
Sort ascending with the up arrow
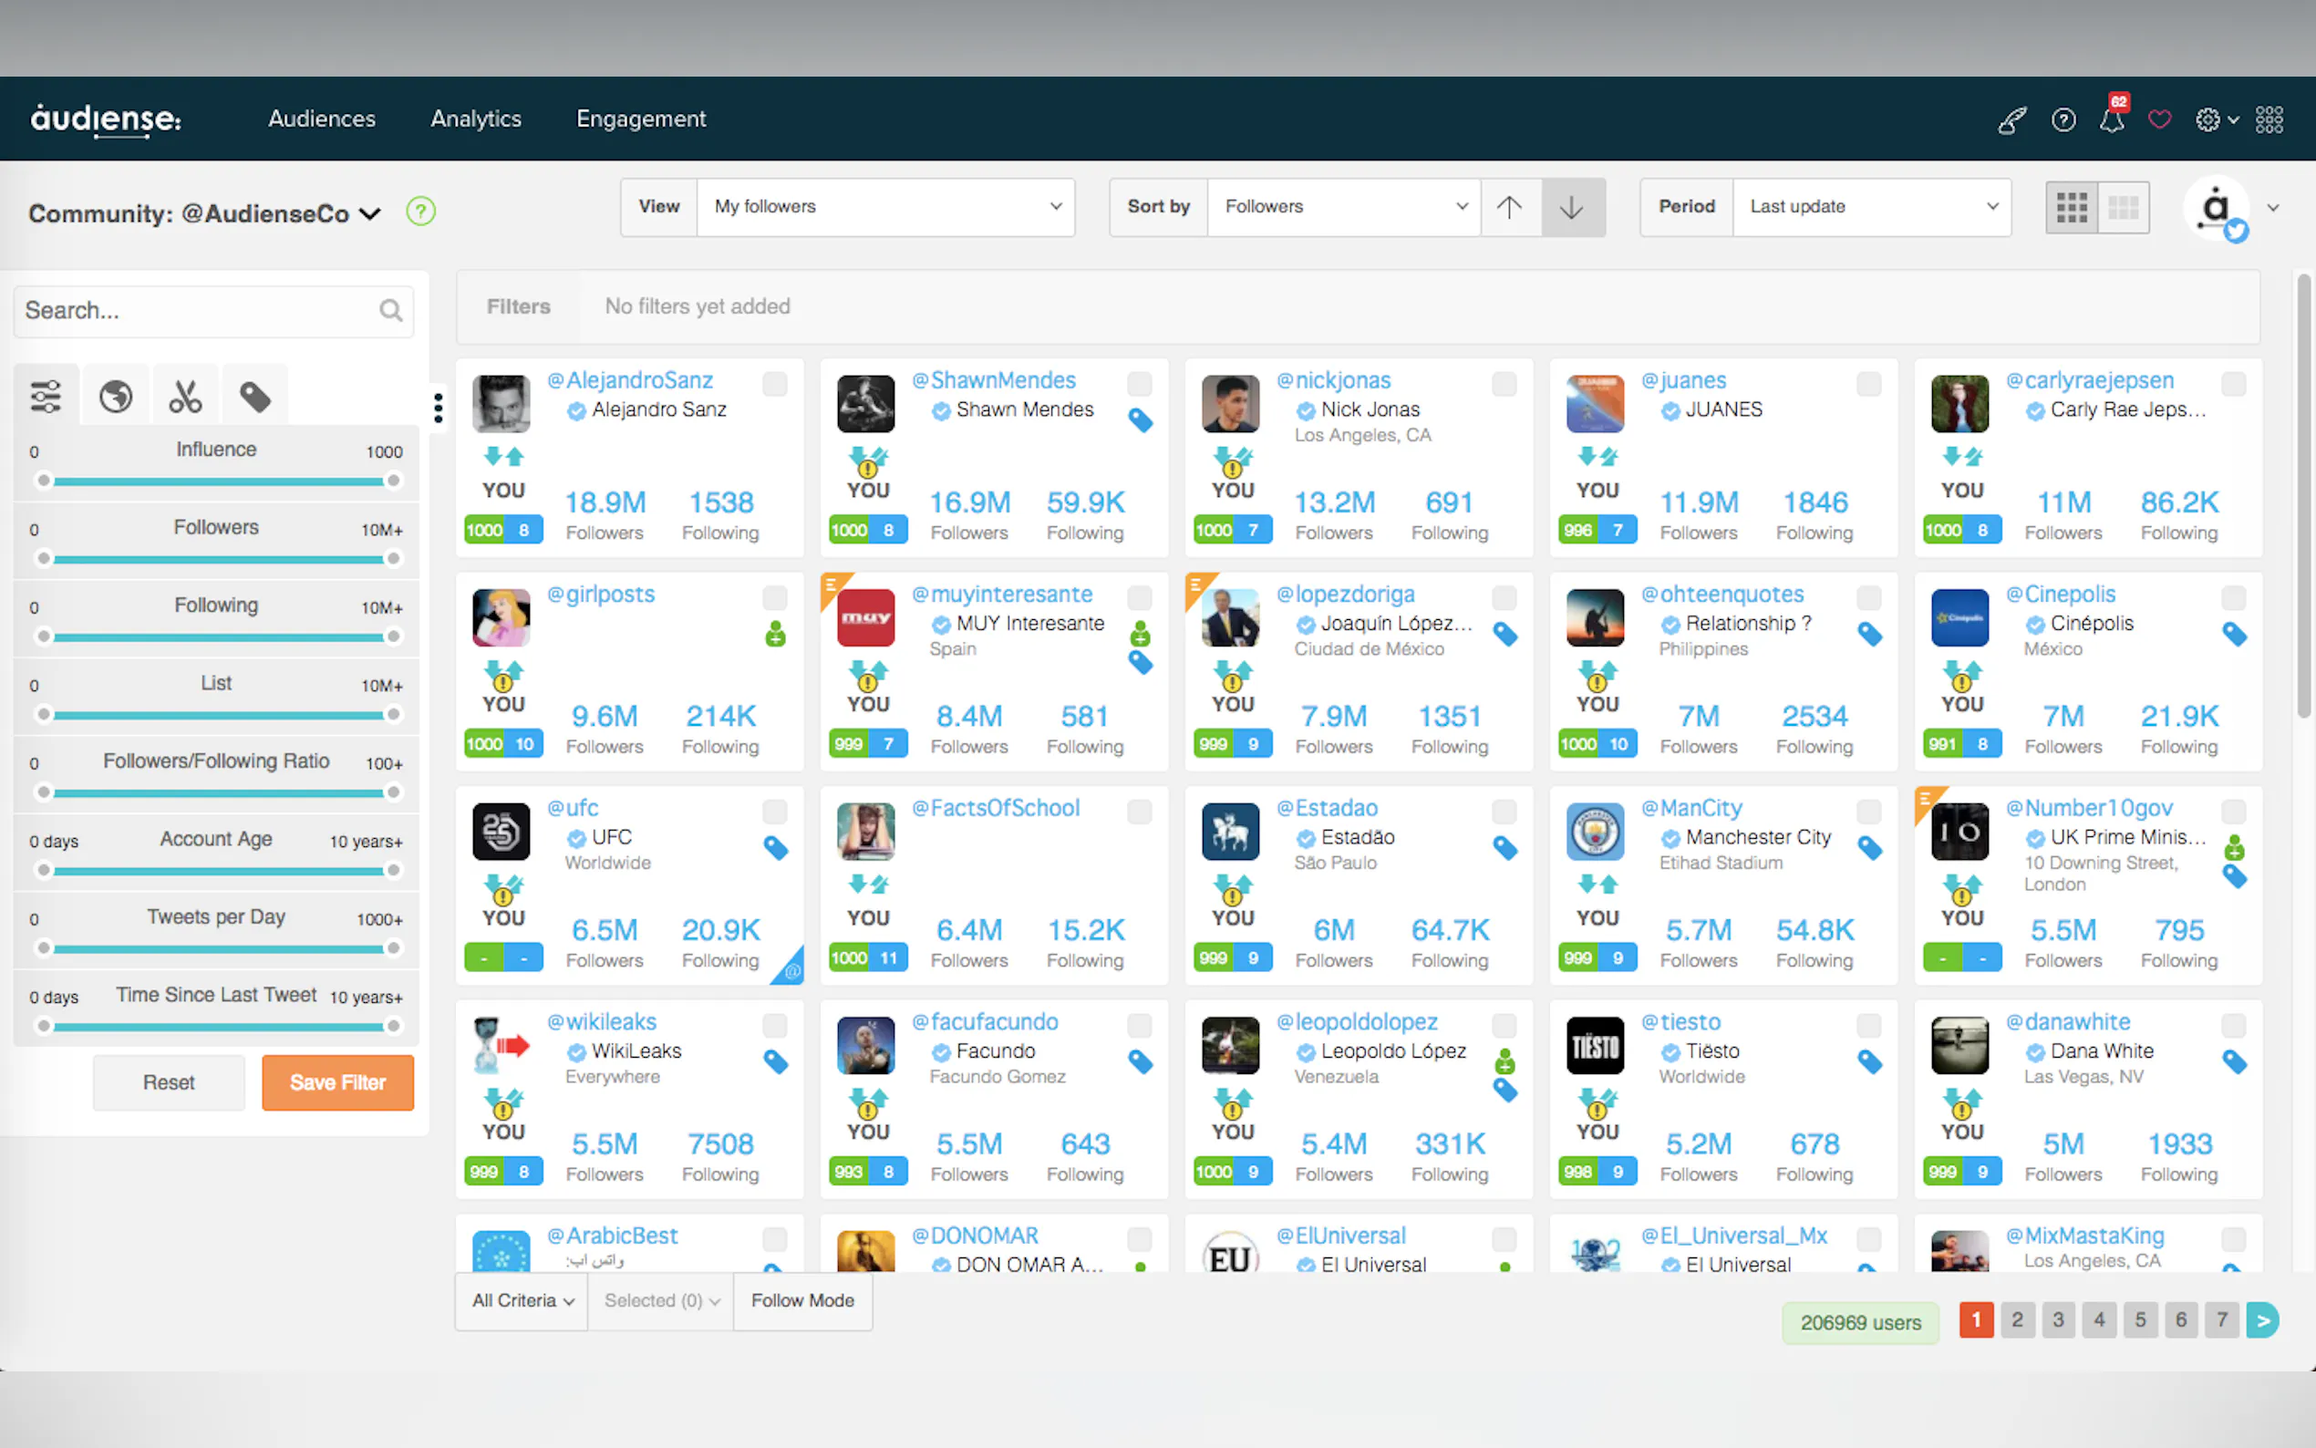1510,207
